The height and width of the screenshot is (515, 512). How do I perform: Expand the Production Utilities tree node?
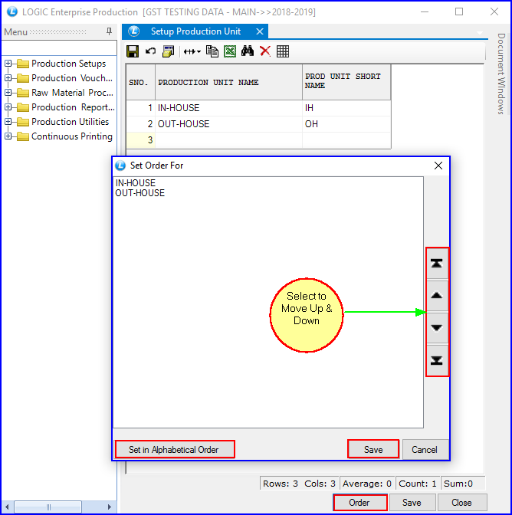tap(8, 122)
